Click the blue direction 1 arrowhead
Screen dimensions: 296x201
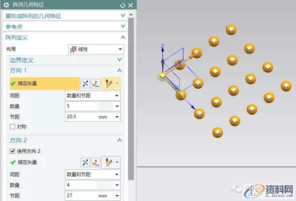tap(193, 108)
